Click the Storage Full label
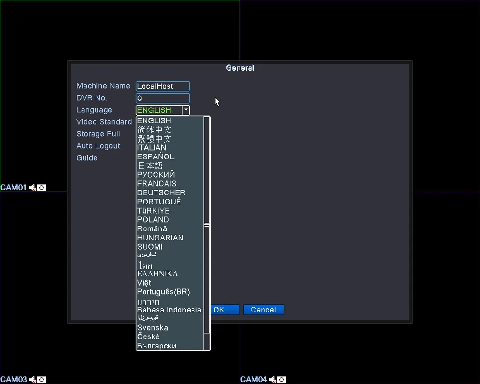This screenshot has width=480, height=384. (x=98, y=134)
